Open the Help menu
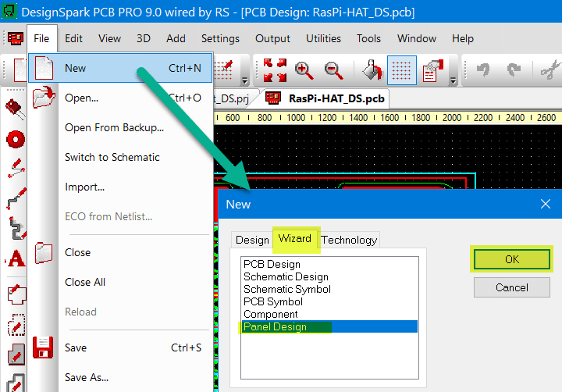The height and width of the screenshot is (392, 562). [463, 38]
